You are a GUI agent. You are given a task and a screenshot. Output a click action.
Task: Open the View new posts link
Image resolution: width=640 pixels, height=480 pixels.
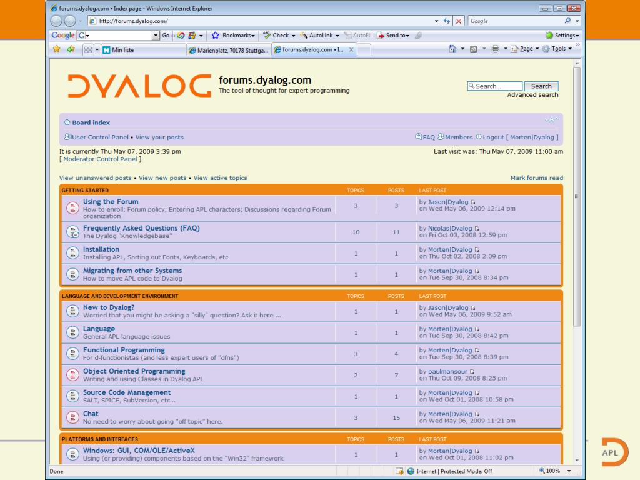pyautogui.click(x=162, y=177)
